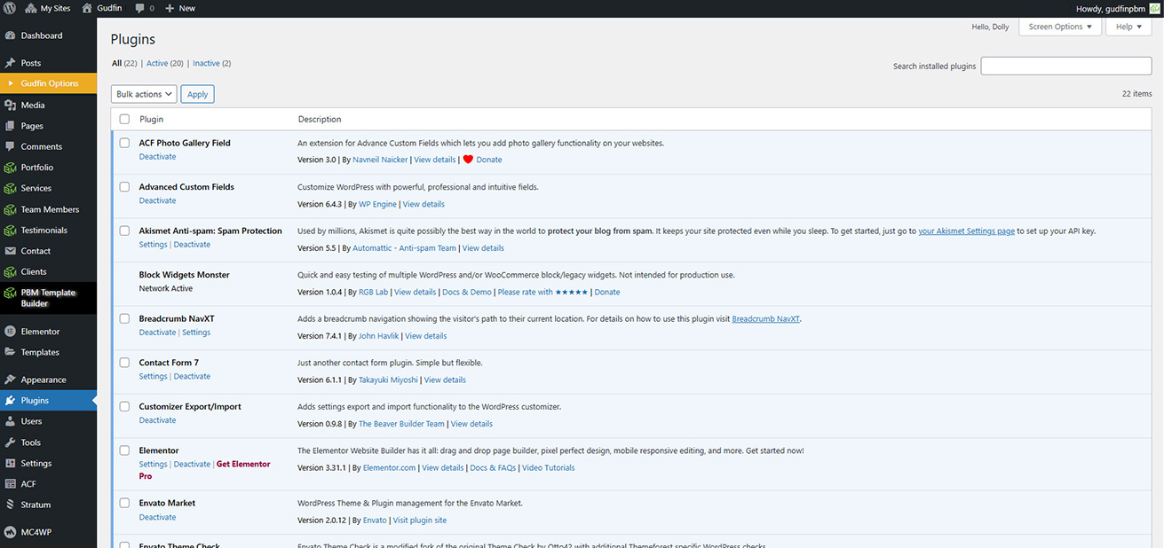This screenshot has height=548, width=1164.
Task: Toggle the select-all checkbox in Plugin header
Action: coord(124,120)
